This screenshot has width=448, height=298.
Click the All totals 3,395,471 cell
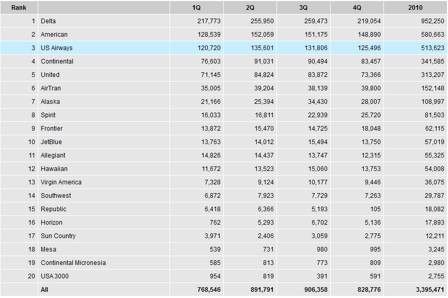click(x=415, y=289)
